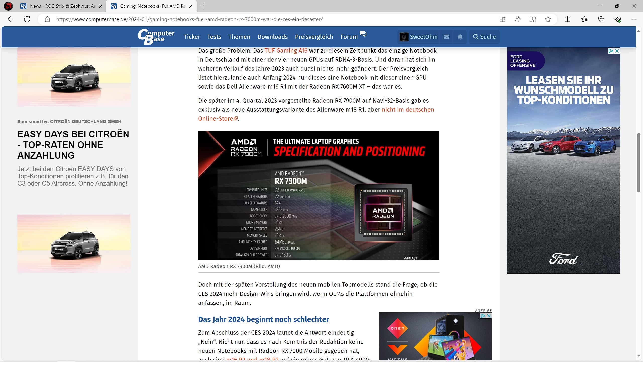Image resolution: width=643 pixels, height=387 pixels.
Task: Open AdChoices info on Ford ad
Action: [x=611, y=51]
